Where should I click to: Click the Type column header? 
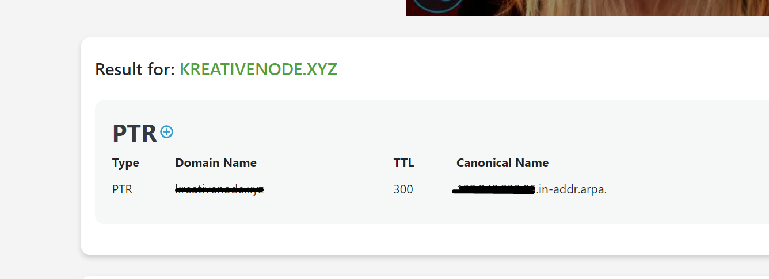tap(125, 163)
